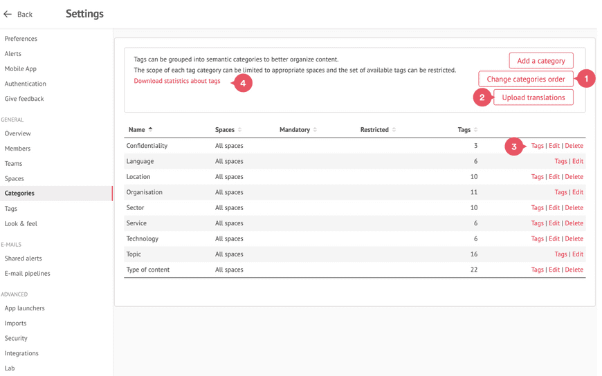Sort by the Restricted column arrows
Viewport: 602px width, 376px height.
(394, 130)
